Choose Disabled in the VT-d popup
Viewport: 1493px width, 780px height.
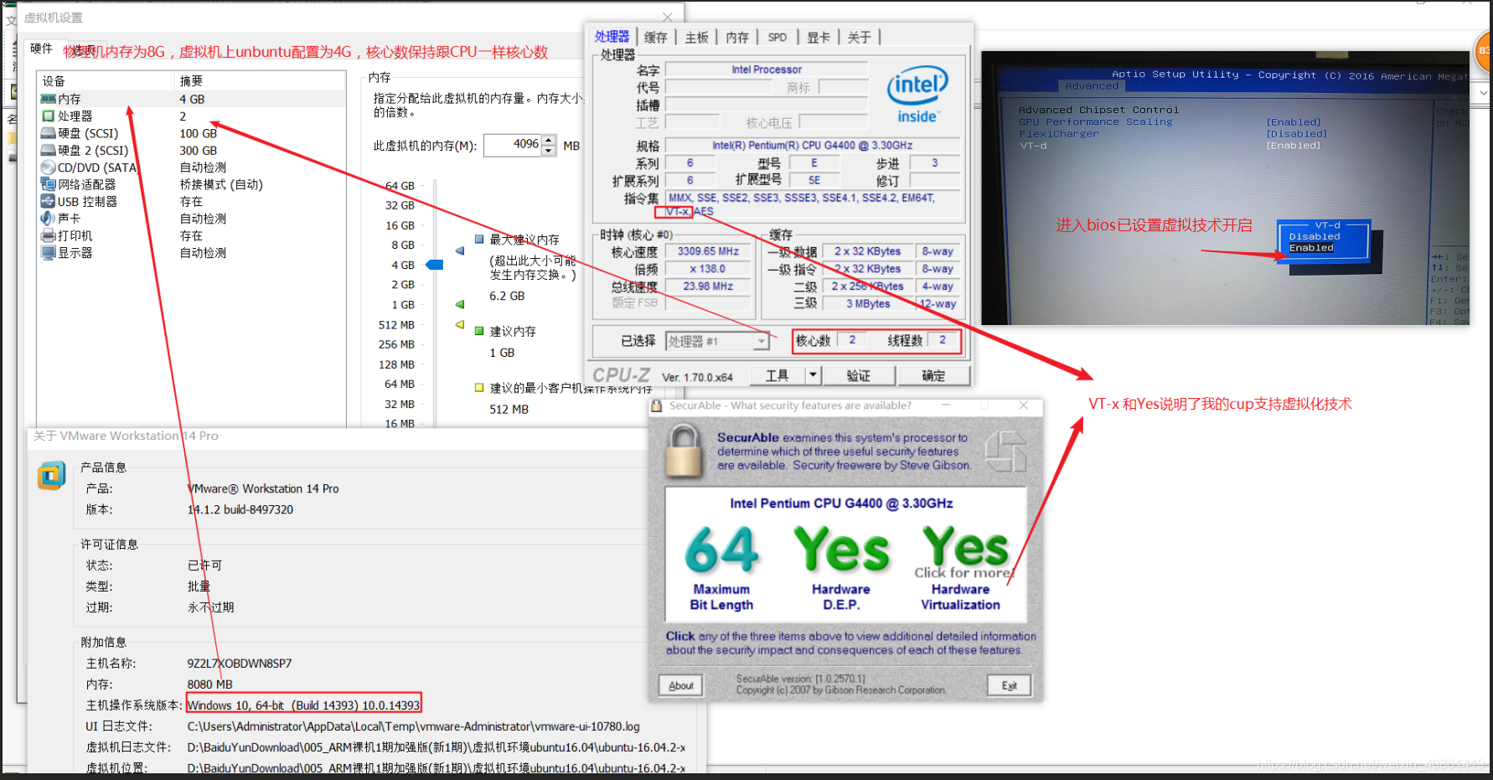[1314, 236]
